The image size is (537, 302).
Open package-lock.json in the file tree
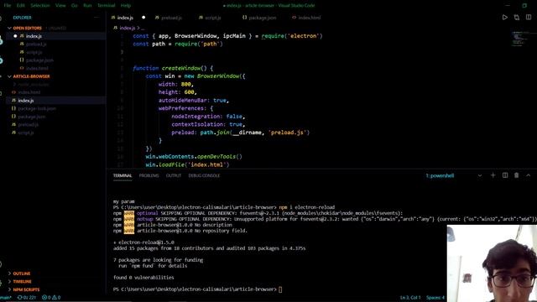(x=37, y=108)
